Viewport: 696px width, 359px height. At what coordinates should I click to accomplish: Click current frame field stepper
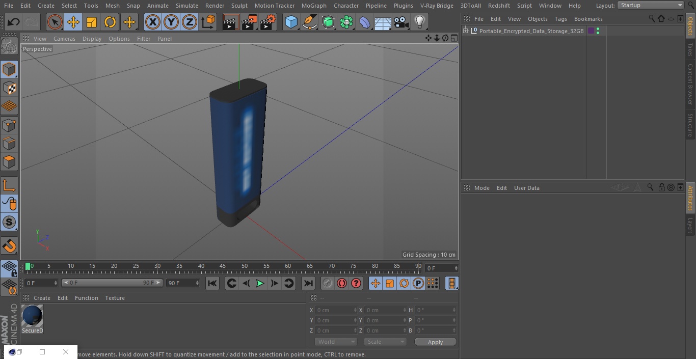pyautogui.click(x=456, y=268)
